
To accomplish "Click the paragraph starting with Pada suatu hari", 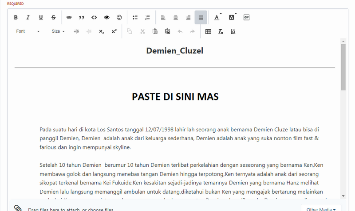I will point(179,138).
